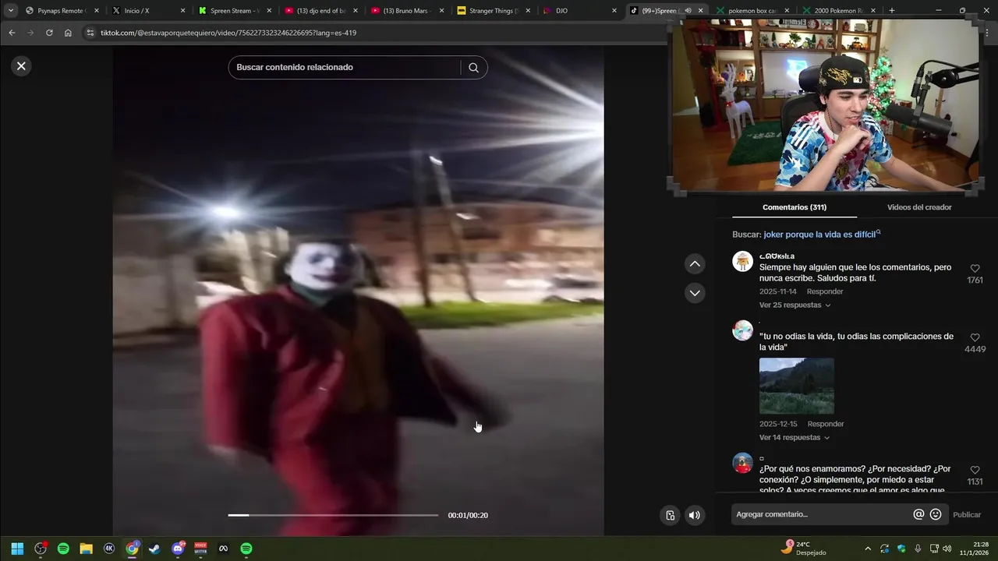Open site information icon in address bar

[x=90, y=33]
